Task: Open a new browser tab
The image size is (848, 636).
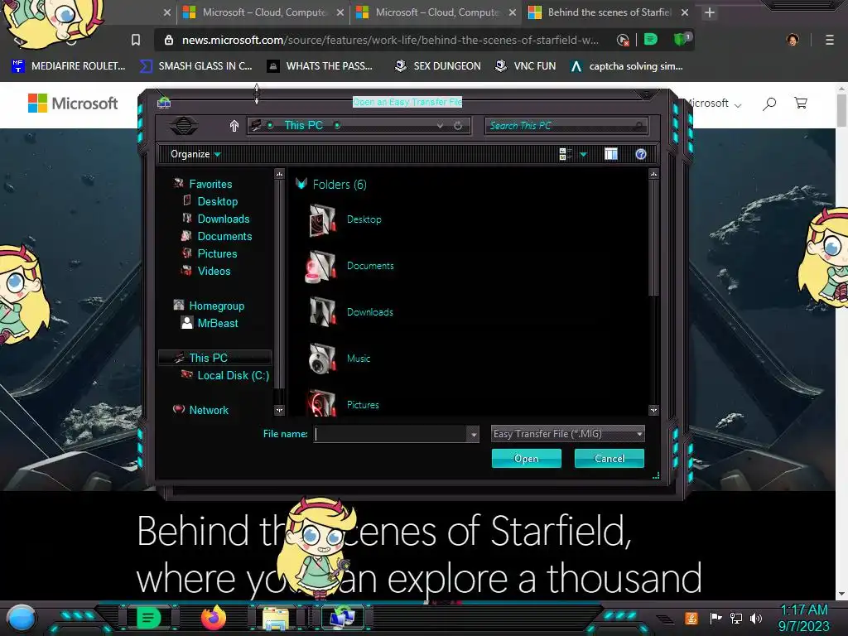Action: [710, 12]
